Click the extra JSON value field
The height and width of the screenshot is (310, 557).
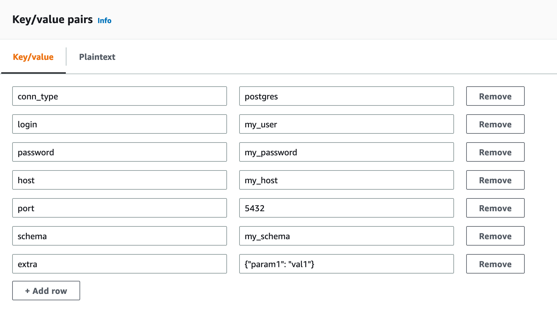pos(346,264)
